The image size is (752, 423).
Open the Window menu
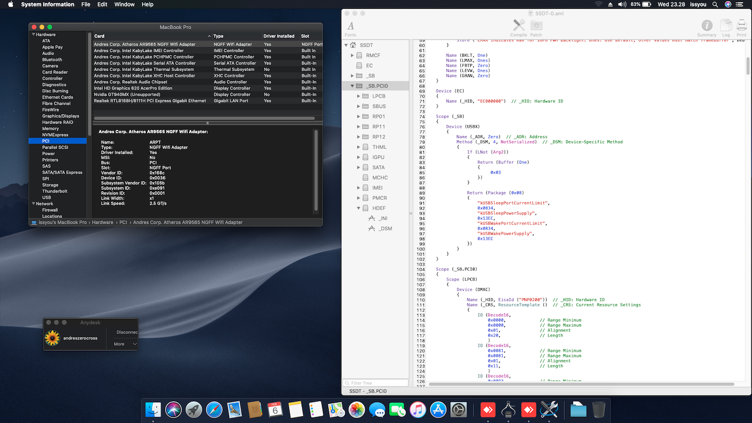pyautogui.click(x=124, y=4)
